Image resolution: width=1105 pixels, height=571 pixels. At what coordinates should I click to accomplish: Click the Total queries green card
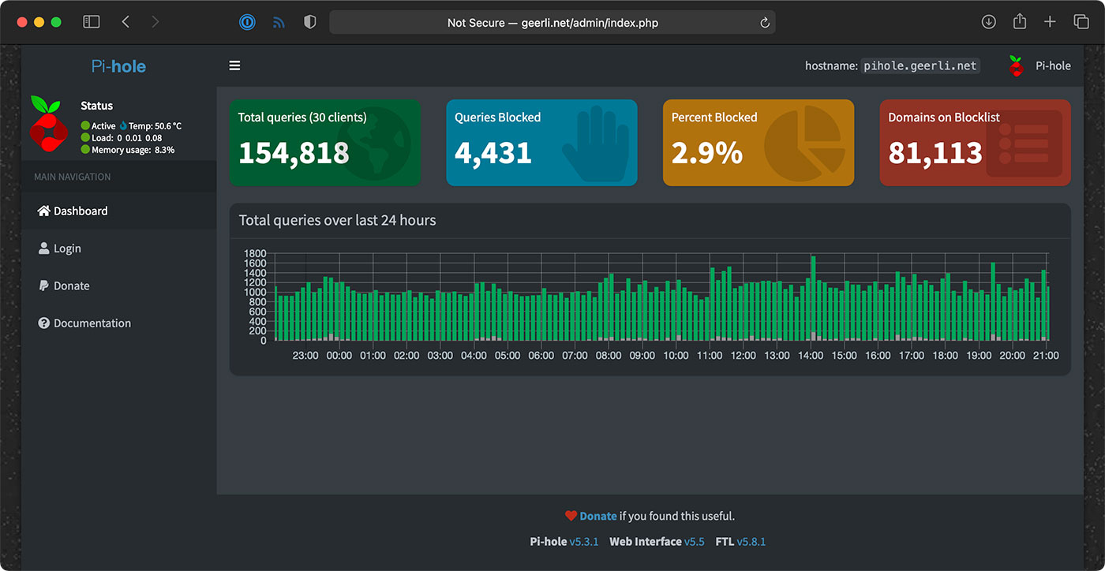coord(324,143)
